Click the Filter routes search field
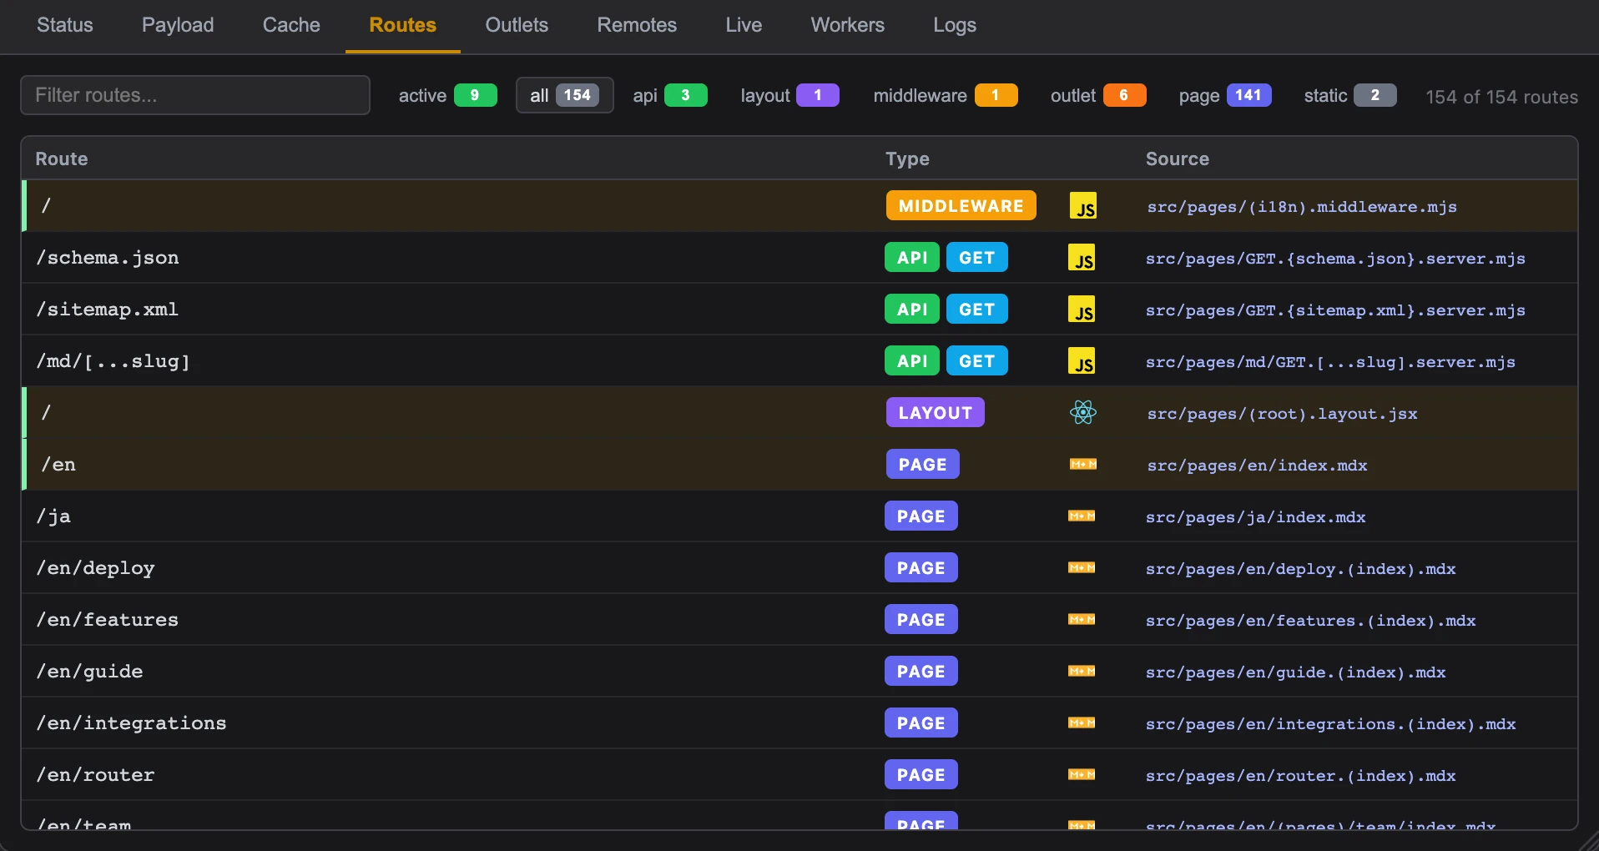Image resolution: width=1599 pixels, height=851 pixels. (x=195, y=95)
